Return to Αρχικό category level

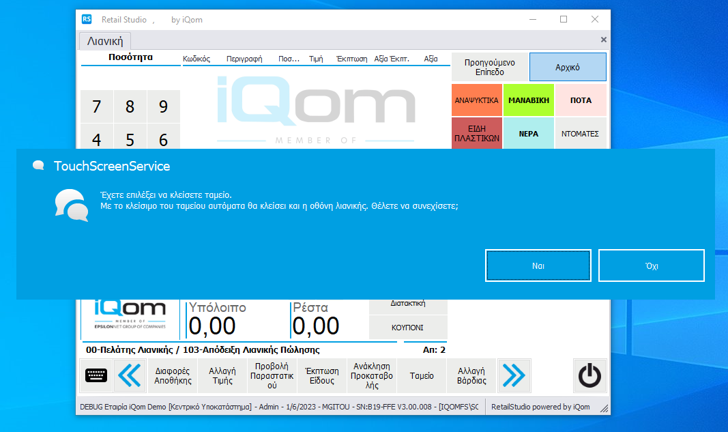[568, 67]
